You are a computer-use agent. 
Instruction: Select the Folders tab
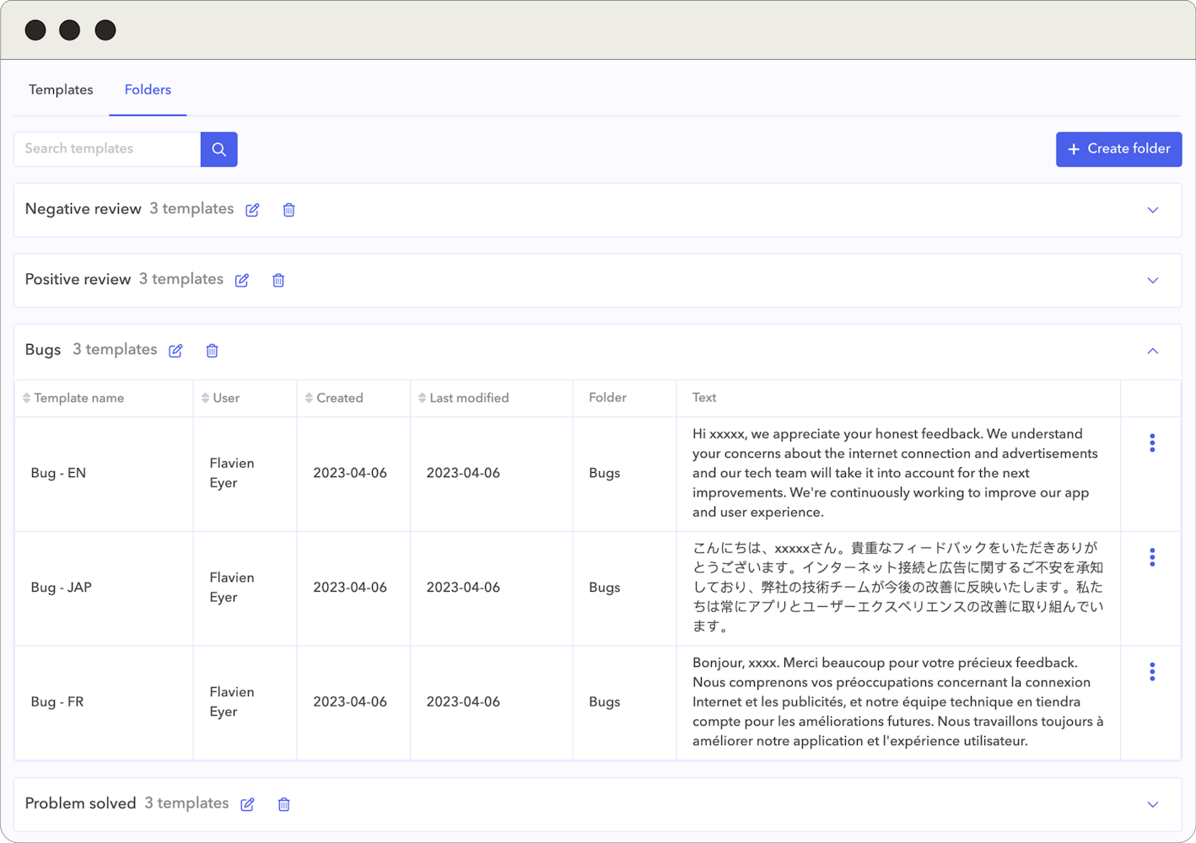148,89
